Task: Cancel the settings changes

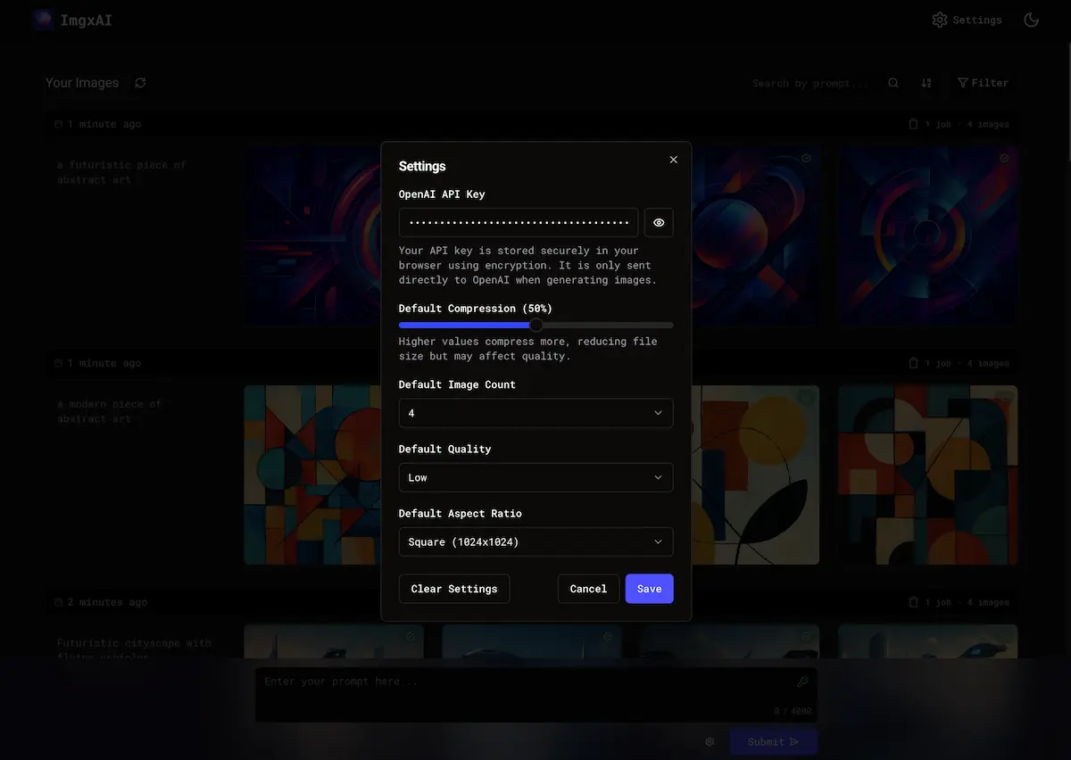Action: [x=588, y=589]
